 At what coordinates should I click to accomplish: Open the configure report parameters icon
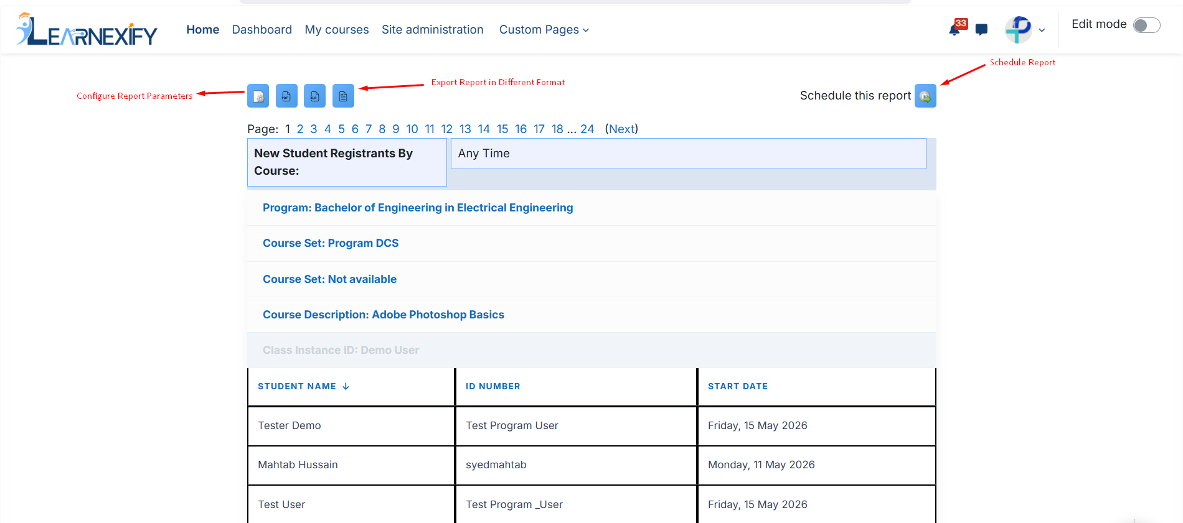click(x=258, y=96)
